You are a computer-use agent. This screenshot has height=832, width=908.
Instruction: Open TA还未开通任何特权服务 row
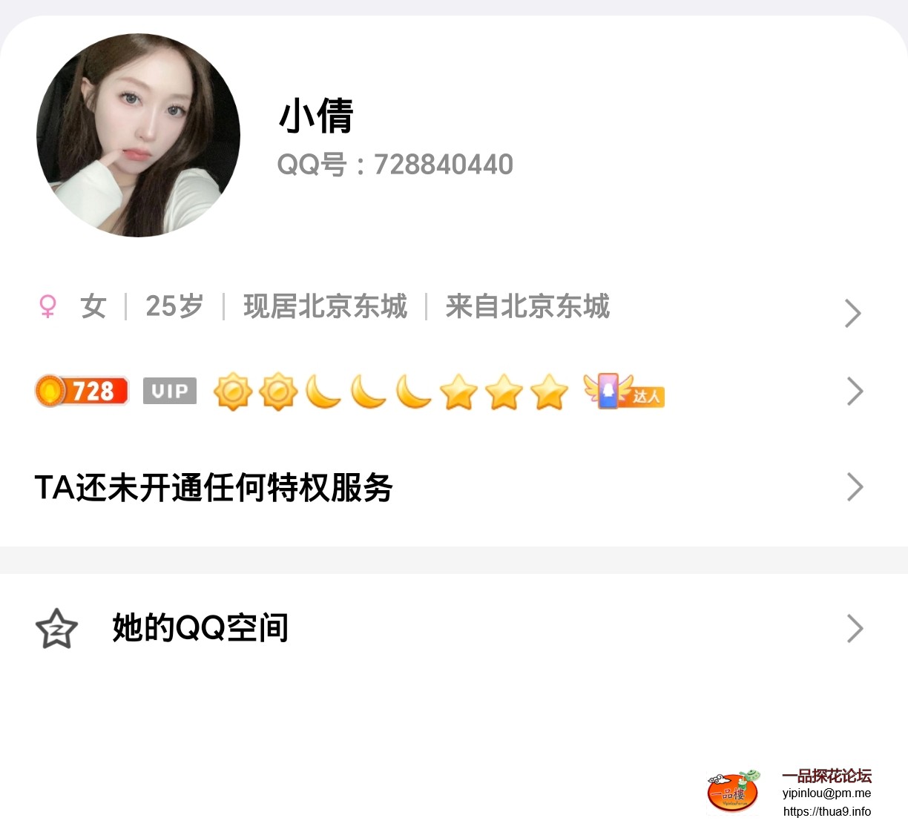454,487
